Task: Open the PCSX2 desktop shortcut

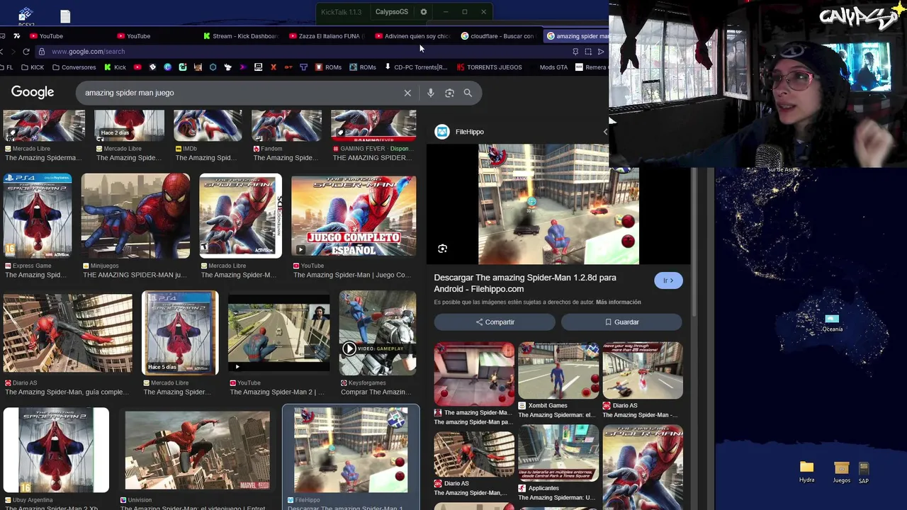Action: (26, 17)
